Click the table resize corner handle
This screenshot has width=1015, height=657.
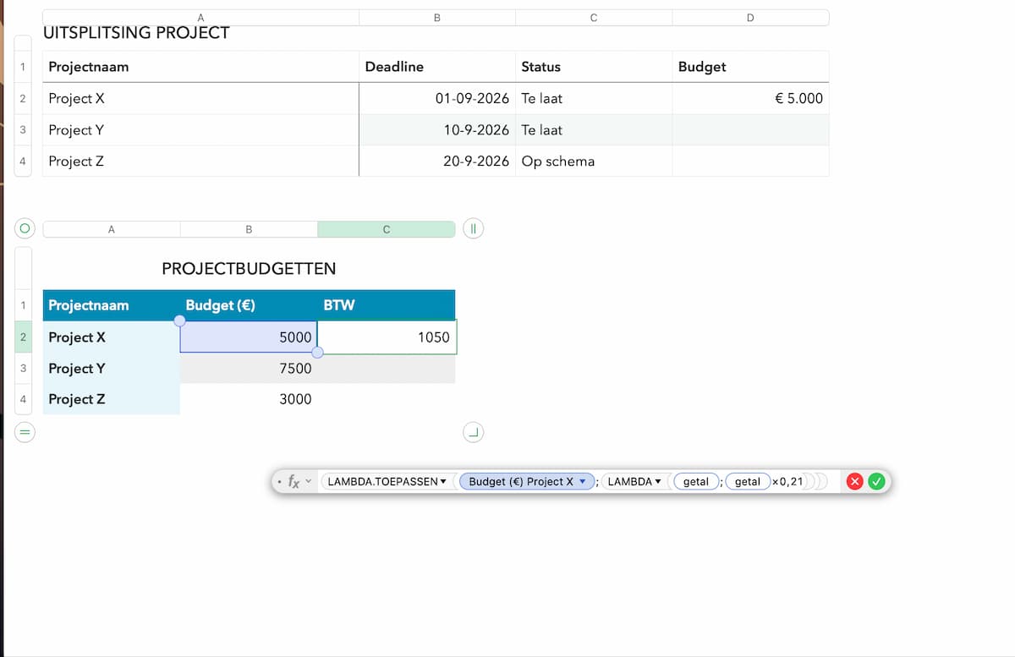tap(474, 433)
